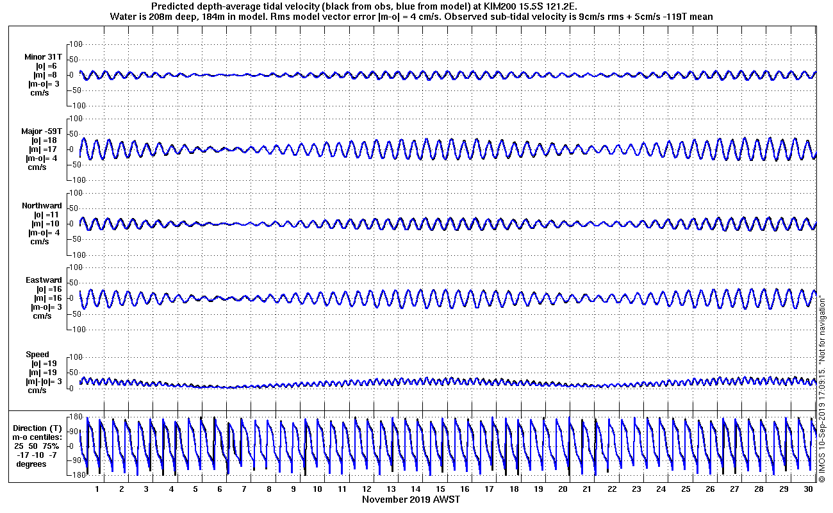Click day '8' on the date axis
Screen dimensions: 833x513
(x=269, y=489)
